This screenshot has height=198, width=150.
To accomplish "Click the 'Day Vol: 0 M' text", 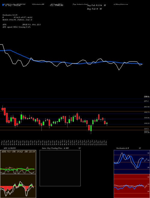I will pyautogui.click(x=94, y=9).
